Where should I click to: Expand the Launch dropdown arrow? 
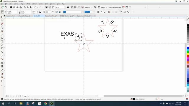click(x=106, y=7)
